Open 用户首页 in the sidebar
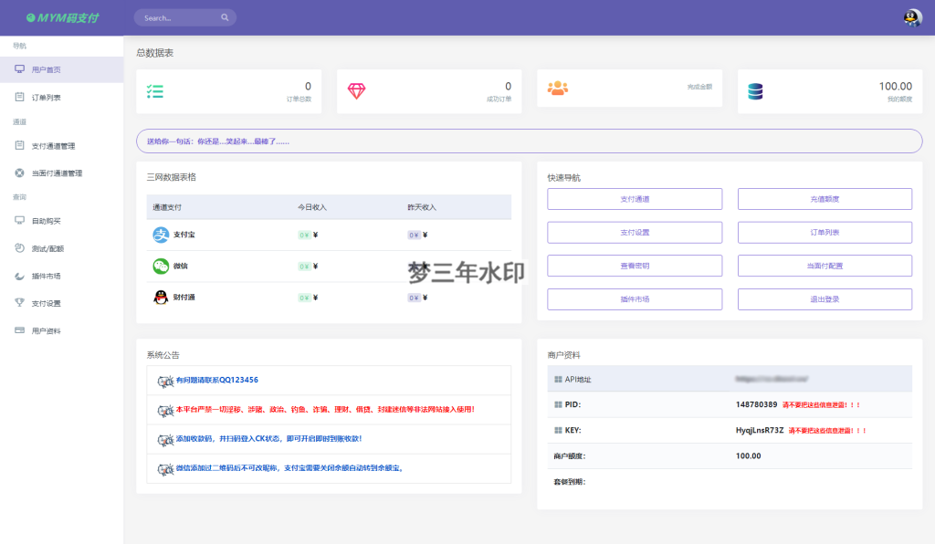The width and height of the screenshot is (935, 544). click(61, 69)
